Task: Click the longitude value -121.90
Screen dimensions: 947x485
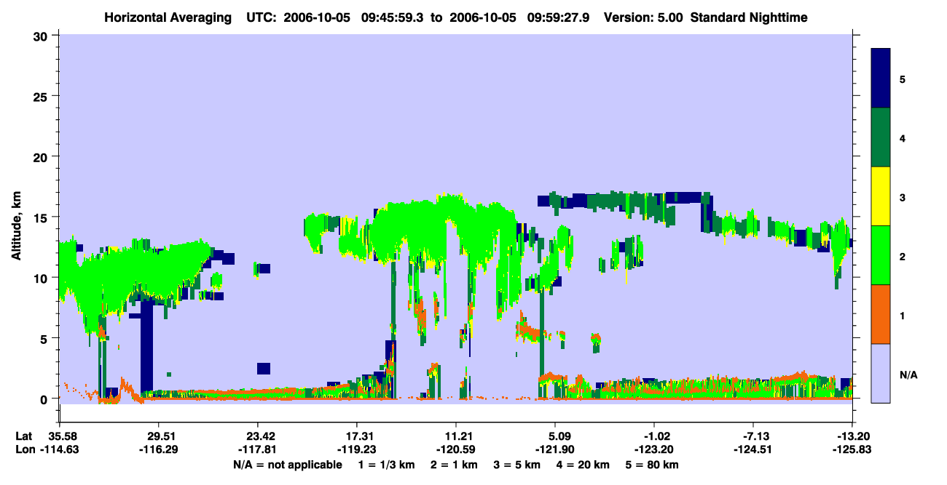Action: (556, 449)
